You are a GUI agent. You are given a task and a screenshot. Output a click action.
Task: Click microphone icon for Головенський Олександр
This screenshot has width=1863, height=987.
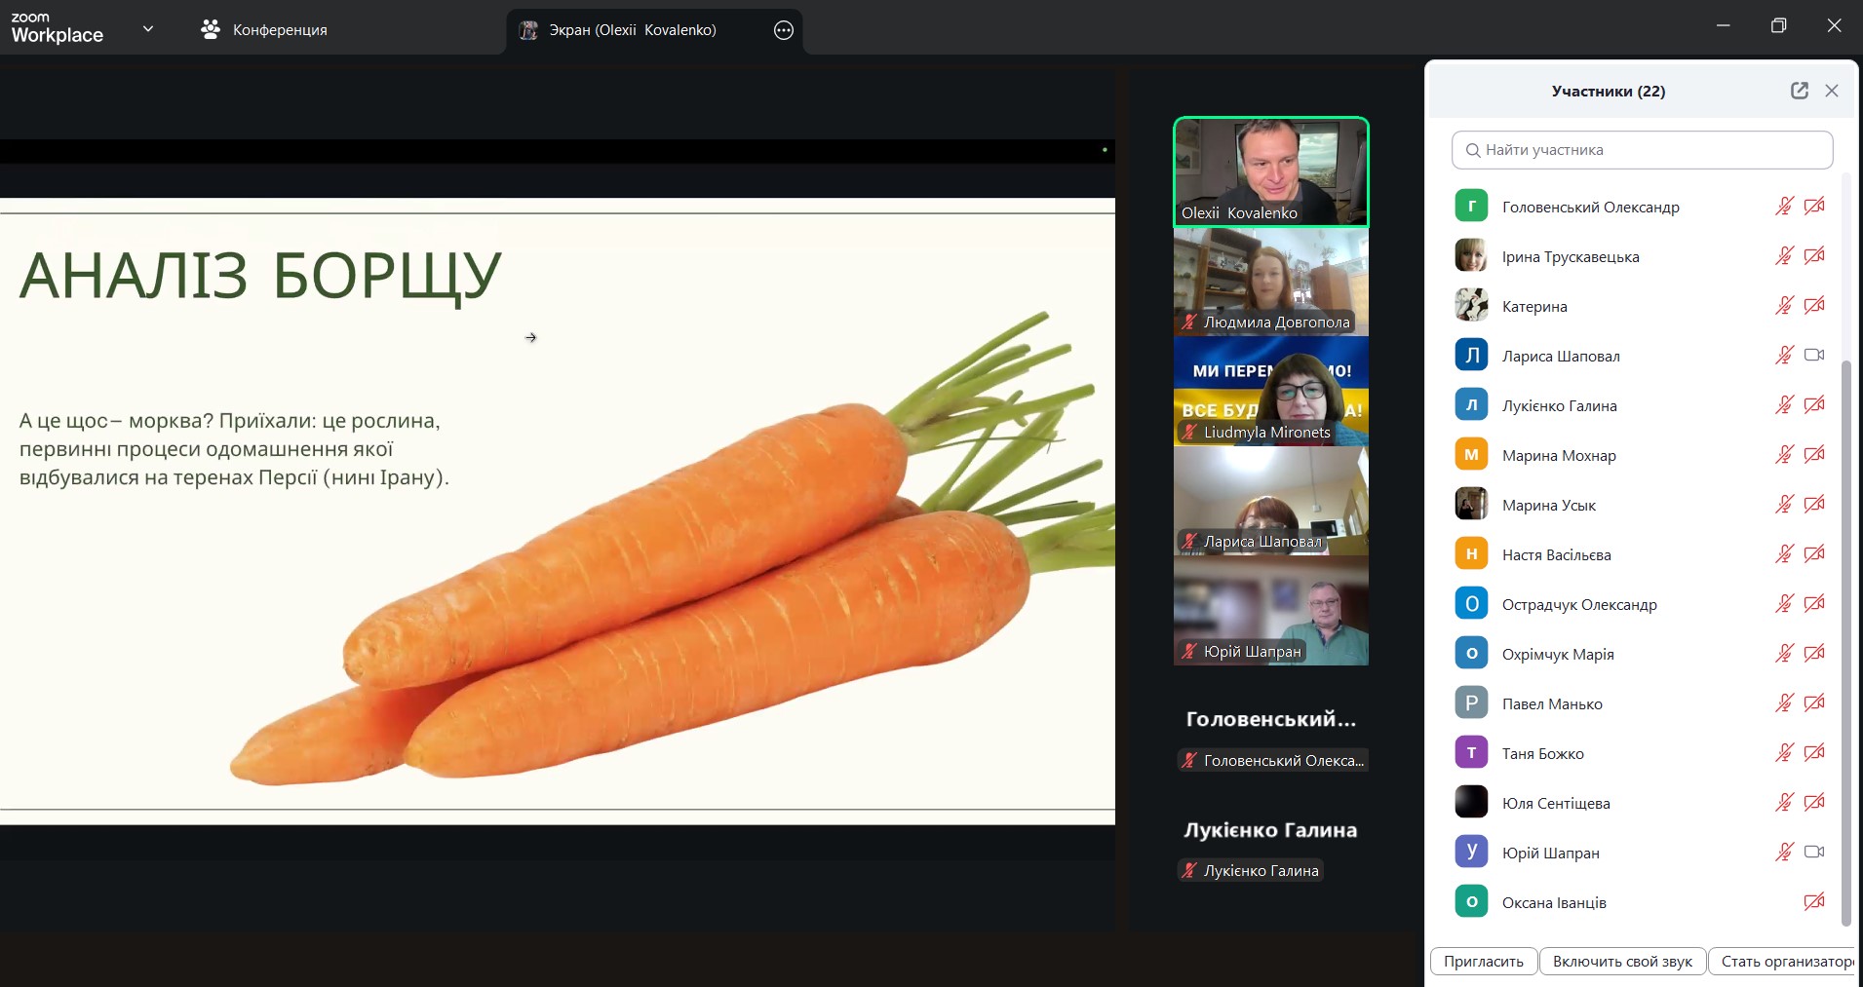coord(1783,207)
